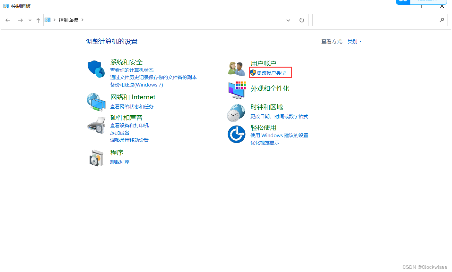452x272 pixels.
Task: Click the UAC shield beside 更改帐户类型
Action: [x=253, y=73]
